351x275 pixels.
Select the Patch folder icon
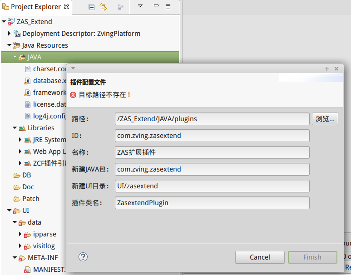point(16,199)
